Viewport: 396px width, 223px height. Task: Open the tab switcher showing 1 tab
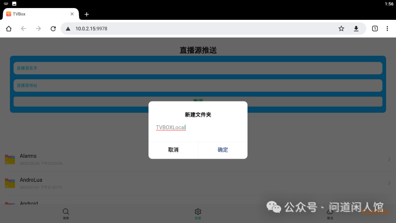[x=375, y=29]
